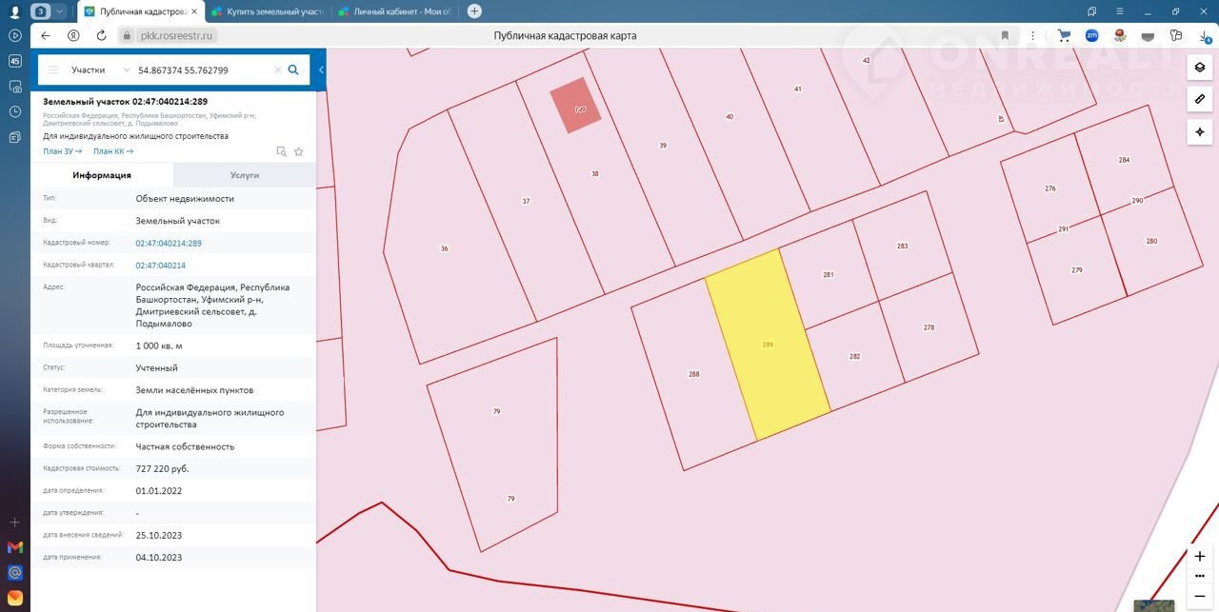Image resolution: width=1219 pixels, height=612 pixels.
Task: Switch to the Купить земельный участок browser tab
Action: [x=267, y=11]
